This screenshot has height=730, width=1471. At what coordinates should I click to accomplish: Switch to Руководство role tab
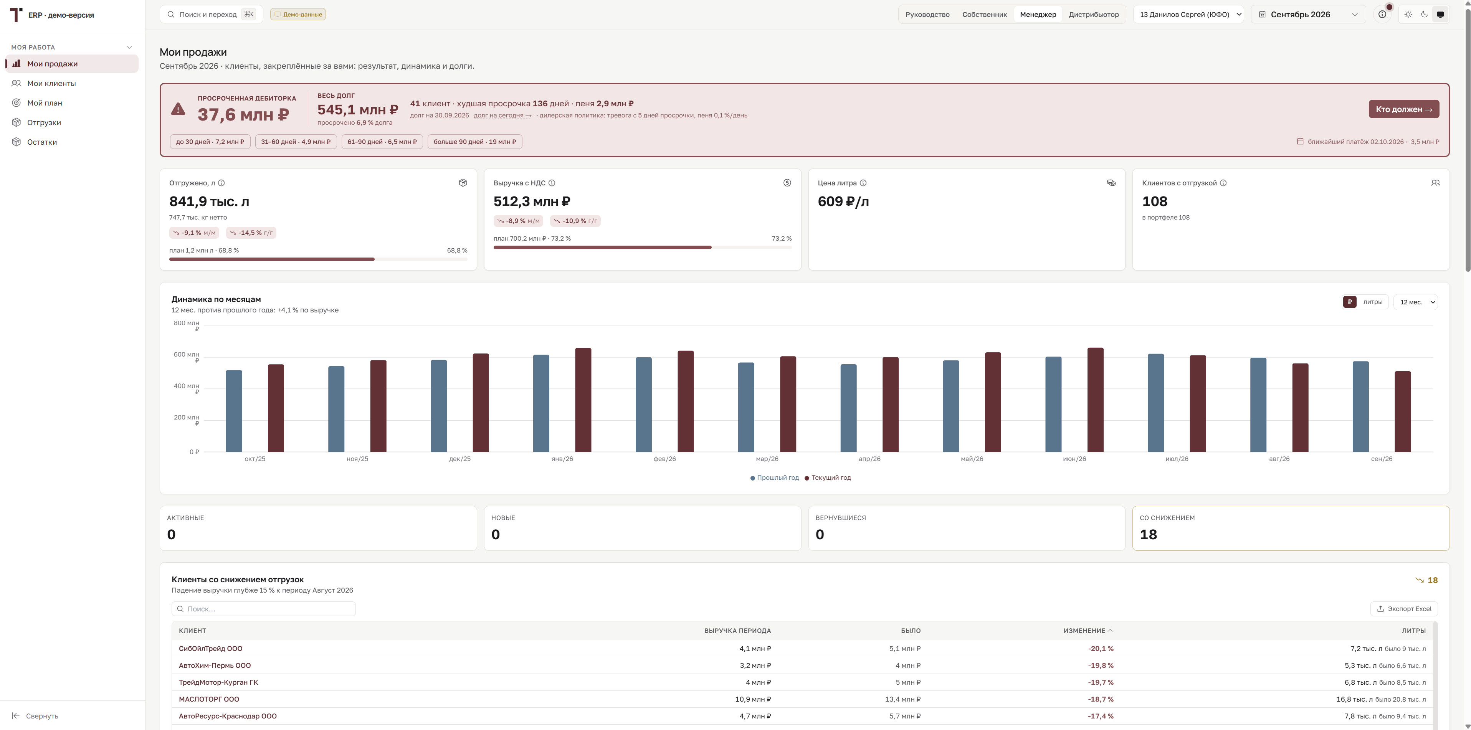[927, 14]
